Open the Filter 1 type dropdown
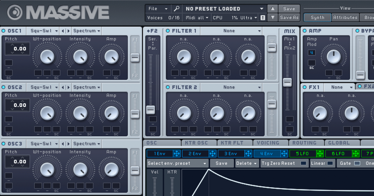The image size is (374, 196). (x=231, y=31)
